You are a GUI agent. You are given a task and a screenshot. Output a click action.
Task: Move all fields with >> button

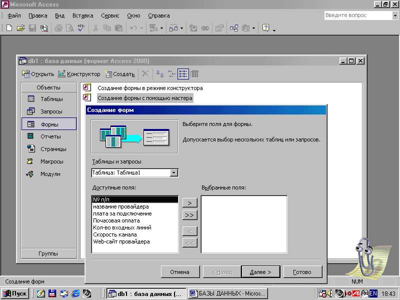[190, 215]
